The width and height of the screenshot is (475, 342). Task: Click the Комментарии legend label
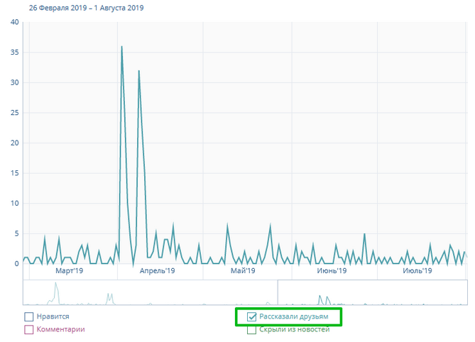60,329
